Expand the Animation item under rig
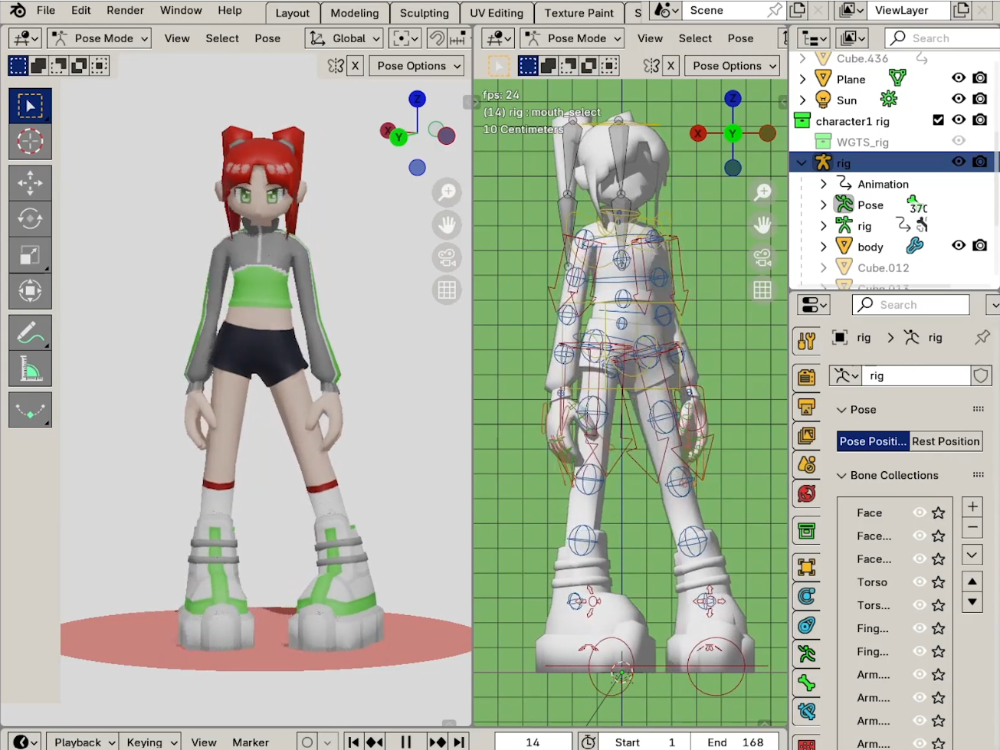 pos(824,184)
